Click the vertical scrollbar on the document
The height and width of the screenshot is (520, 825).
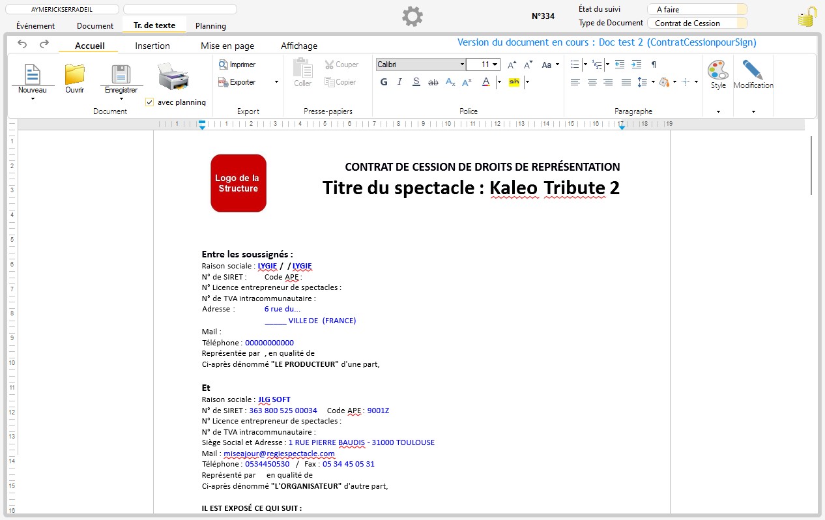[x=811, y=165]
